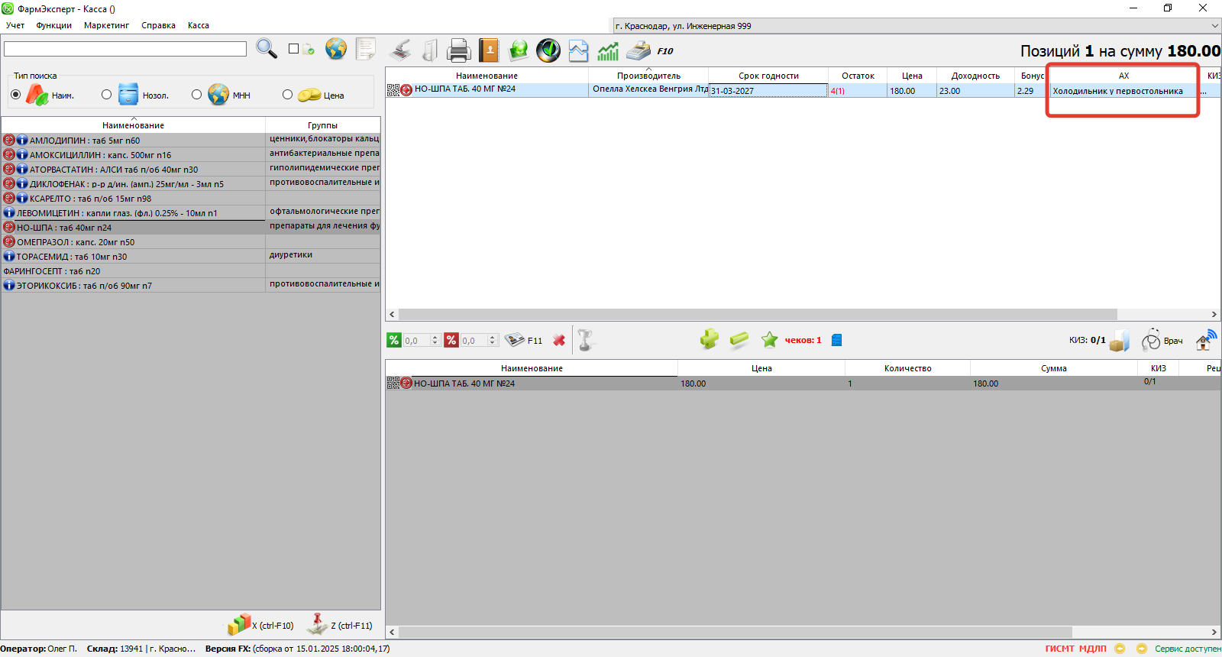Expand the Краснодар address dropdown
This screenshot has height=657, width=1222.
(x=1214, y=26)
